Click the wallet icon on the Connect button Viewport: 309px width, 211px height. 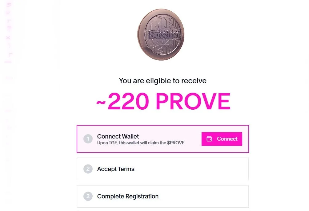coord(209,139)
